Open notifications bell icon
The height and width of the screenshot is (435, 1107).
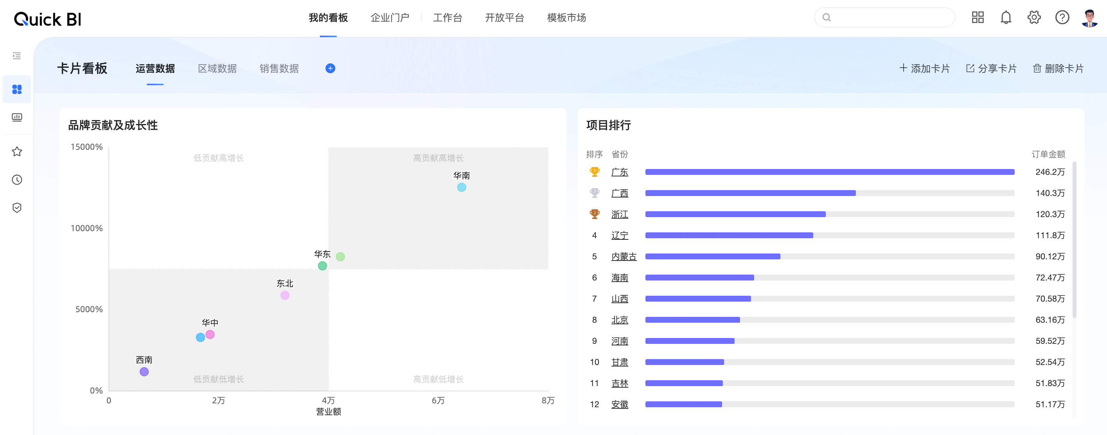click(1006, 18)
